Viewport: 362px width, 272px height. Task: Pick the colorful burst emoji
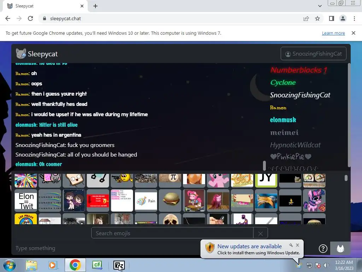[x=26, y=180]
